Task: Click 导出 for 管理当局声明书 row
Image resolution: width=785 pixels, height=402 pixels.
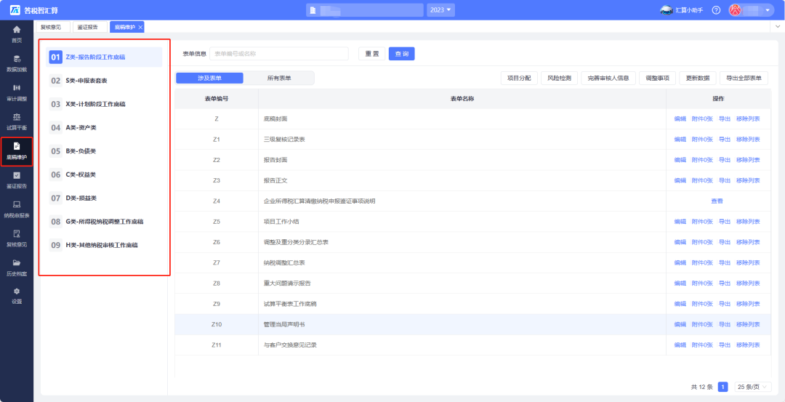Action: pos(725,324)
